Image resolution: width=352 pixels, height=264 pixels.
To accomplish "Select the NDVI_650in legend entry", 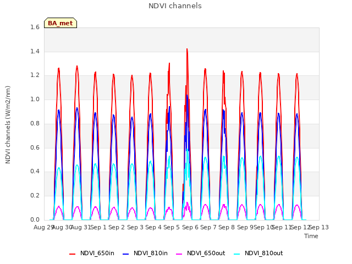I will [x=92, y=253].
